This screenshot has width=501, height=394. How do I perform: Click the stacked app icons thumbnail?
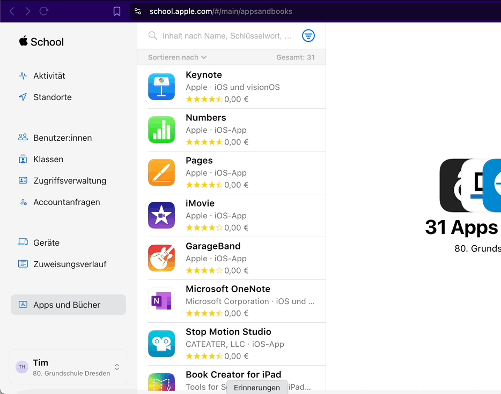coord(470,186)
